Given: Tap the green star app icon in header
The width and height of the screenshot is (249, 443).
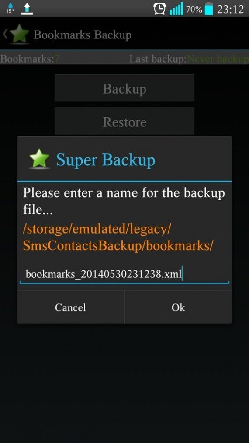Looking at the screenshot, I should tap(19, 34).
